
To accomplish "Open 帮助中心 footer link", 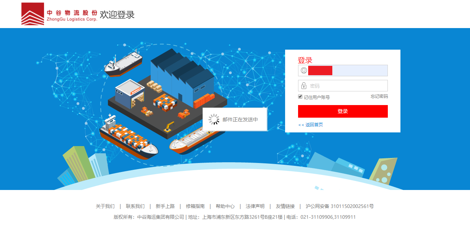I will [225, 206].
